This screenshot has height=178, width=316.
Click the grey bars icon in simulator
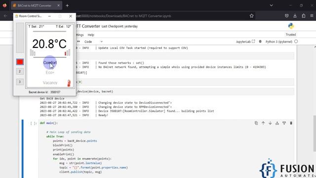coord(33,52)
